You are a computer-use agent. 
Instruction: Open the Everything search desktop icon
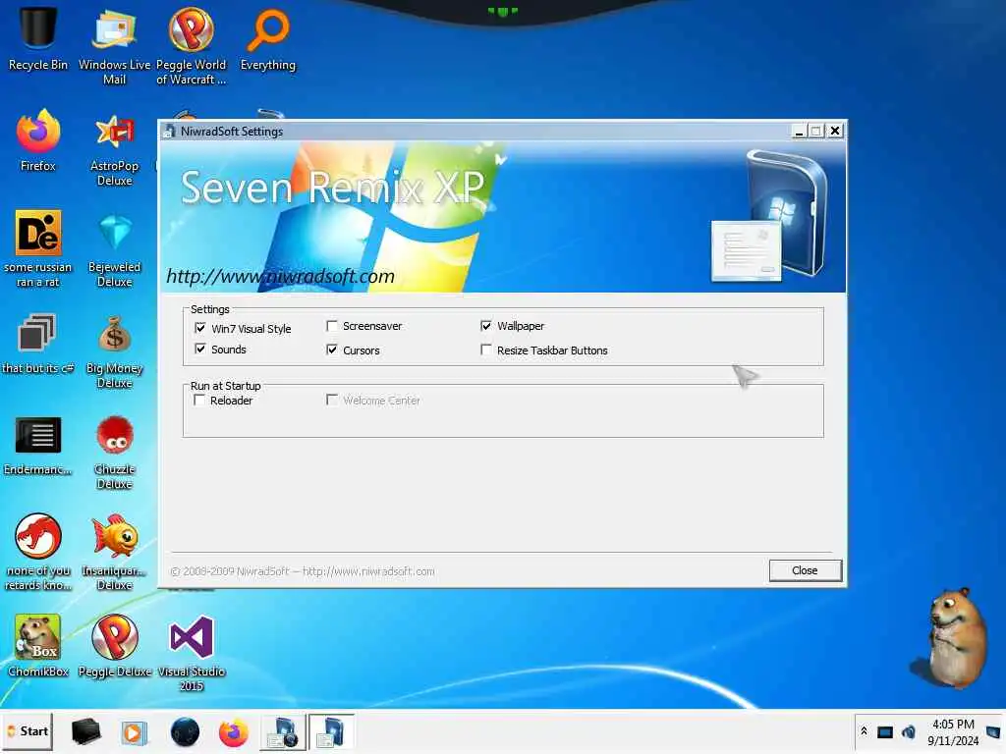click(x=268, y=39)
